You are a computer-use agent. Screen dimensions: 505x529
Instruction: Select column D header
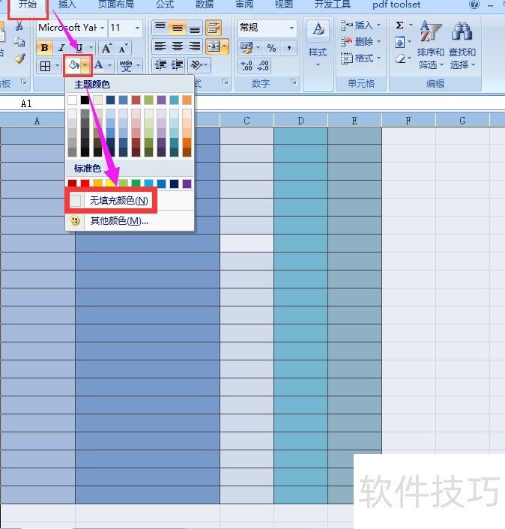point(300,121)
